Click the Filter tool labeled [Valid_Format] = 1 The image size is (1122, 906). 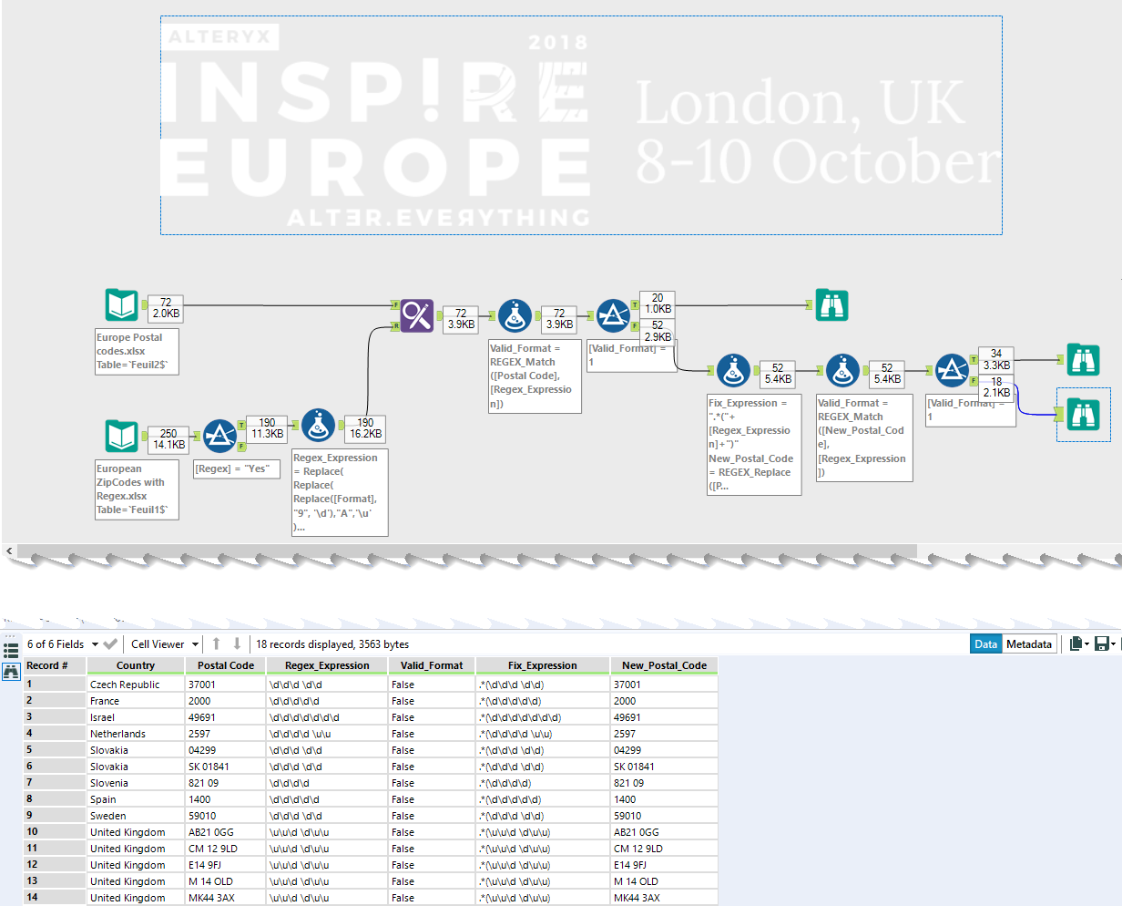pos(614,315)
